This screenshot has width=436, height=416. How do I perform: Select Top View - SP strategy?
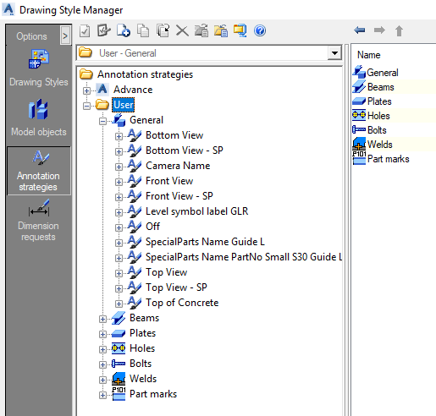tap(176, 287)
